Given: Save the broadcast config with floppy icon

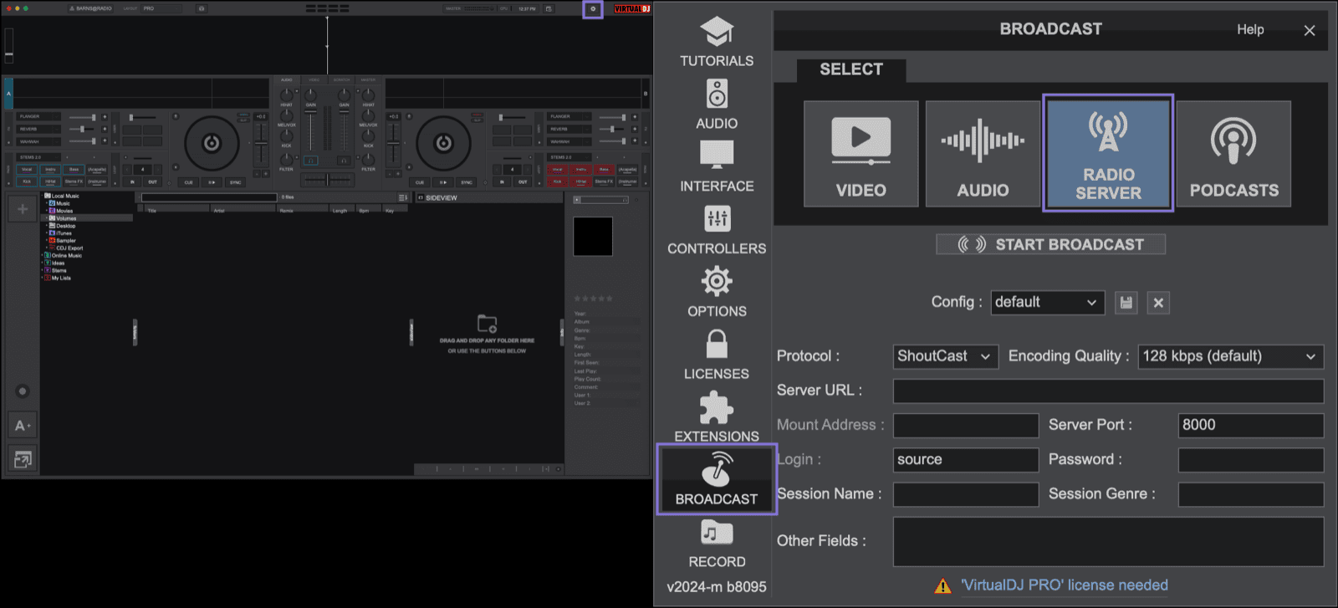Looking at the screenshot, I should tap(1126, 303).
